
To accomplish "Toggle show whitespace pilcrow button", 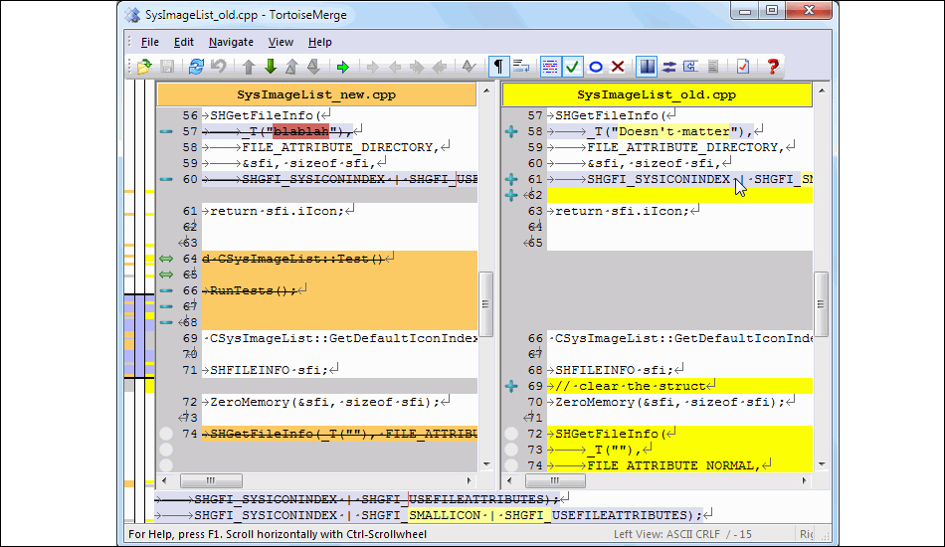I will pyautogui.click(x=498, y=67).
